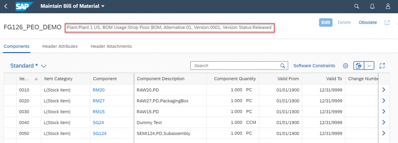Enter full screen mode for table

click(x=382, y=66)
